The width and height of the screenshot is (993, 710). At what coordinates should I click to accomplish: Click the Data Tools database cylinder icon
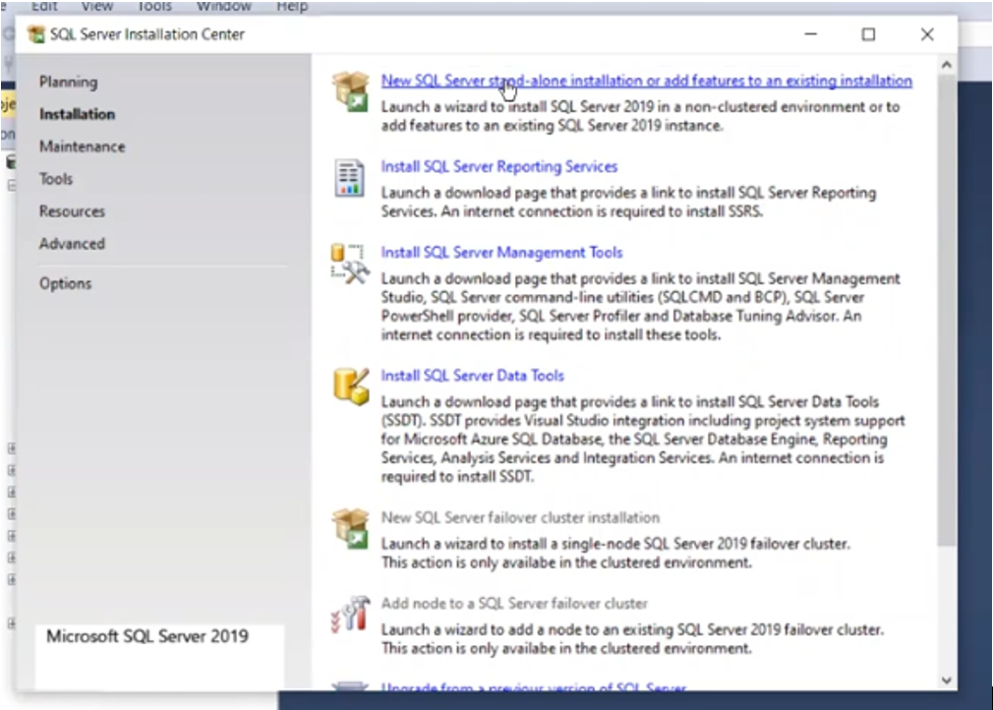point(349,387)
